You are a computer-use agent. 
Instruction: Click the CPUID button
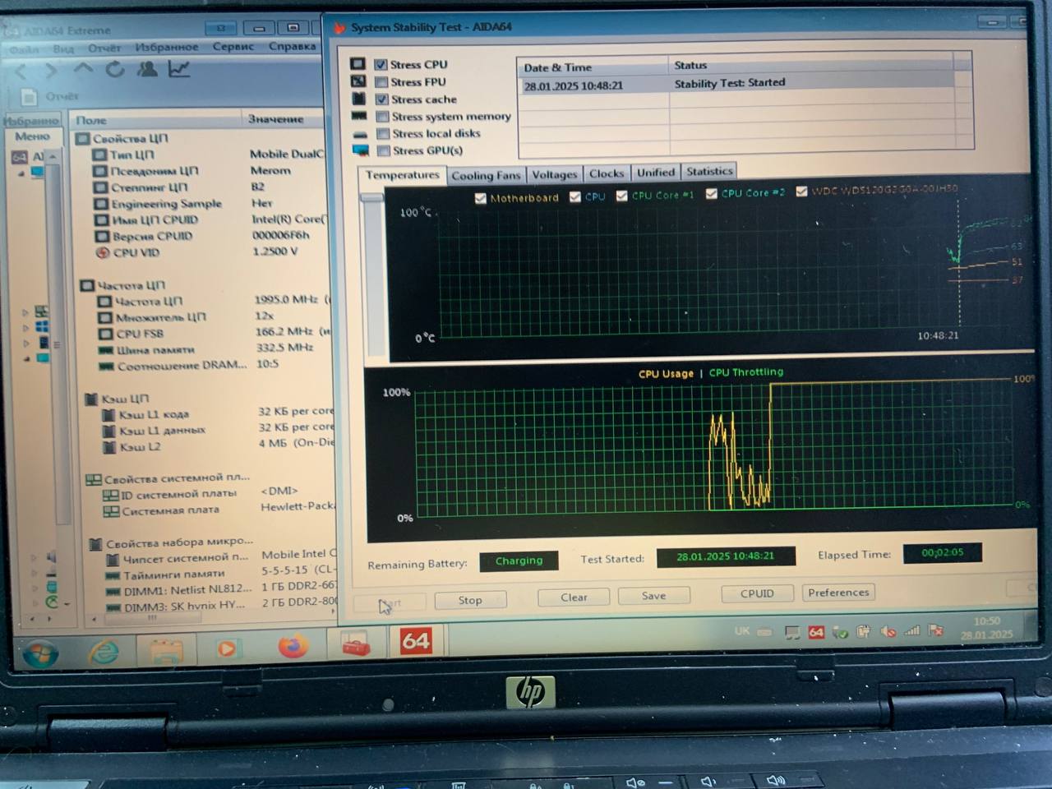(x=757, y=593)
